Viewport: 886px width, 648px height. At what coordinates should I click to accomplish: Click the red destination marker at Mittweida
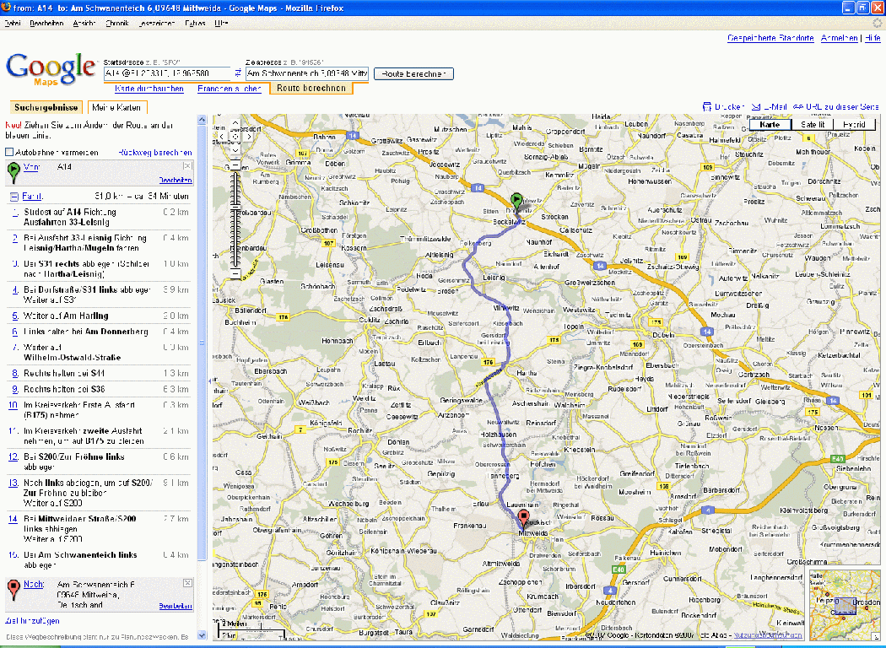pyautogui.click(x=523, y=517)
